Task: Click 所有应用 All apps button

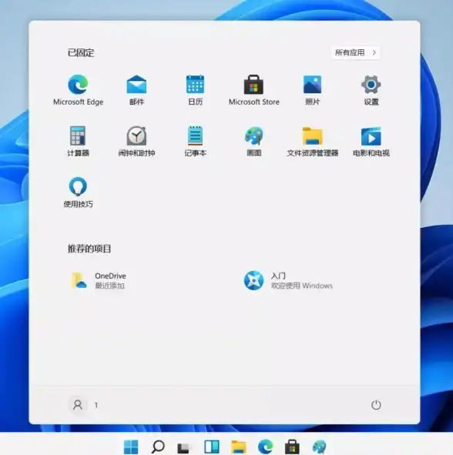Action: [x=355, y=52]
